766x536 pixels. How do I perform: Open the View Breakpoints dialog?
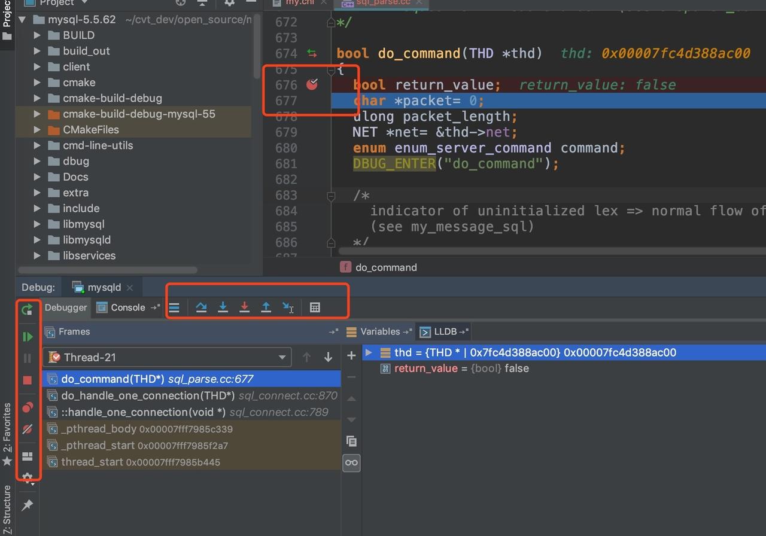[27, 407]
